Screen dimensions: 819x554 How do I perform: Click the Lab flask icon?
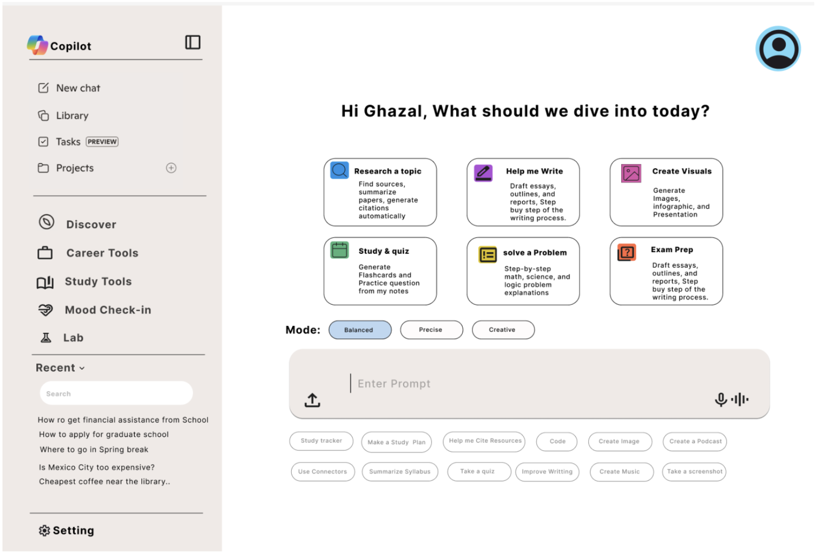coord(46,337)
